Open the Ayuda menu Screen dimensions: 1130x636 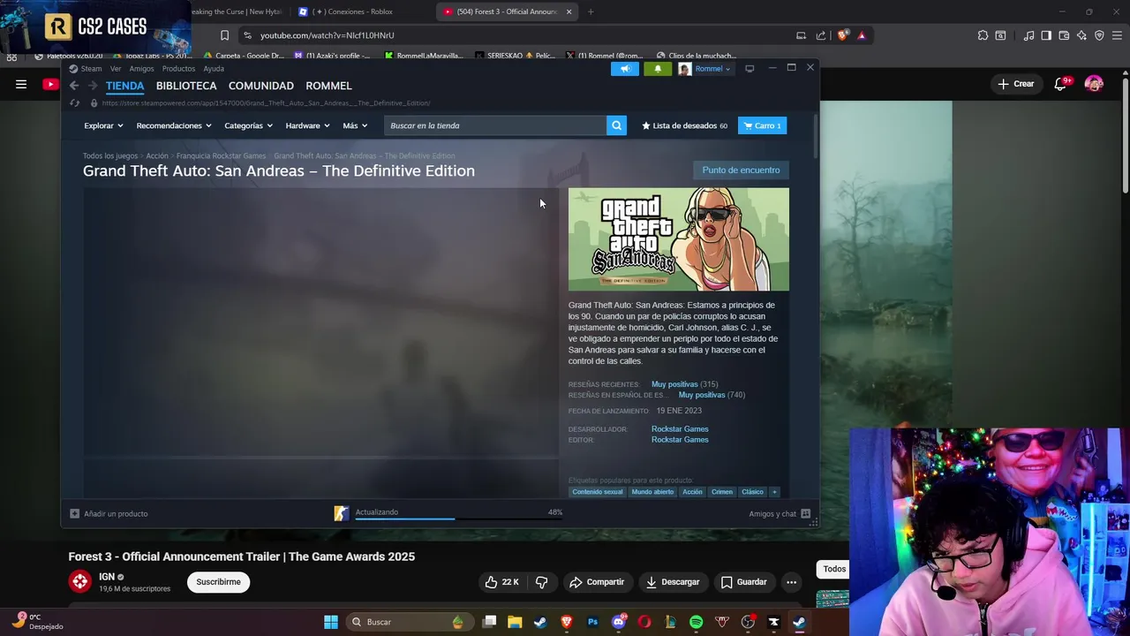click(214, 69)
